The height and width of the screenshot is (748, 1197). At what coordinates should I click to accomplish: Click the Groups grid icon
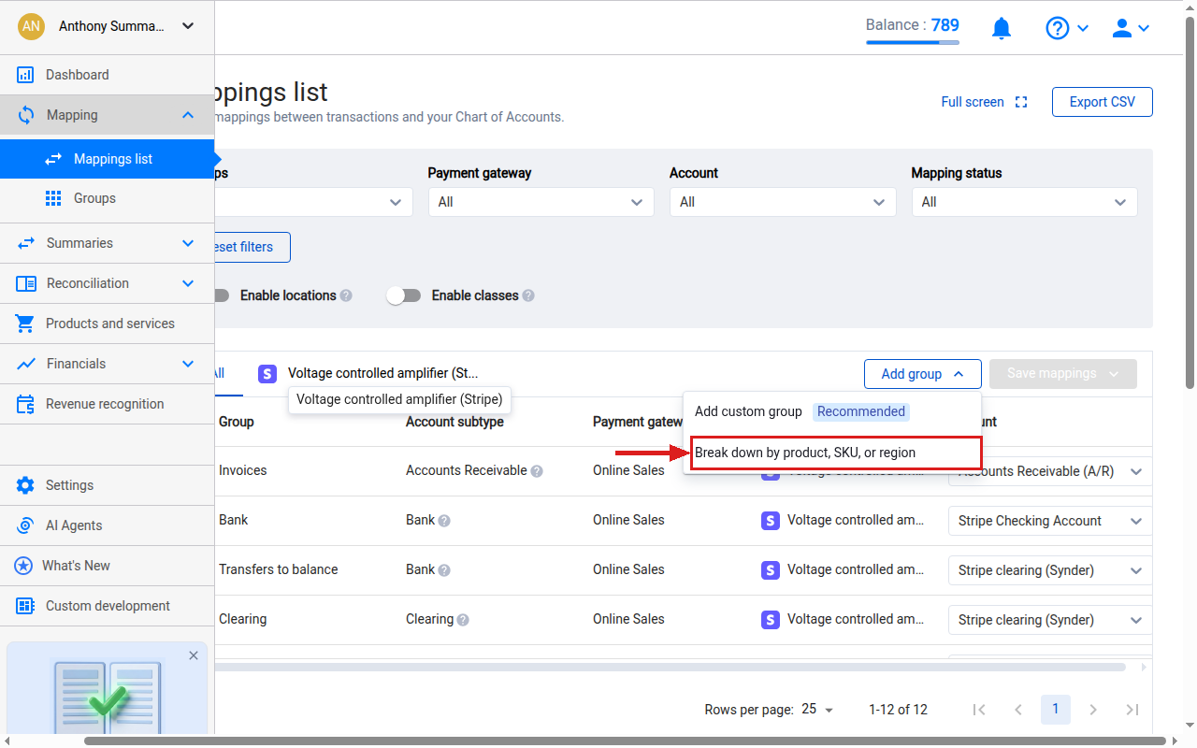point(54,198)
